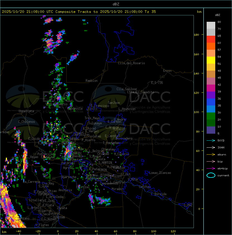Click the 'Potrerillos' map label
The height and width of the screenshot is (235, 232).
[x=47, y=154]
